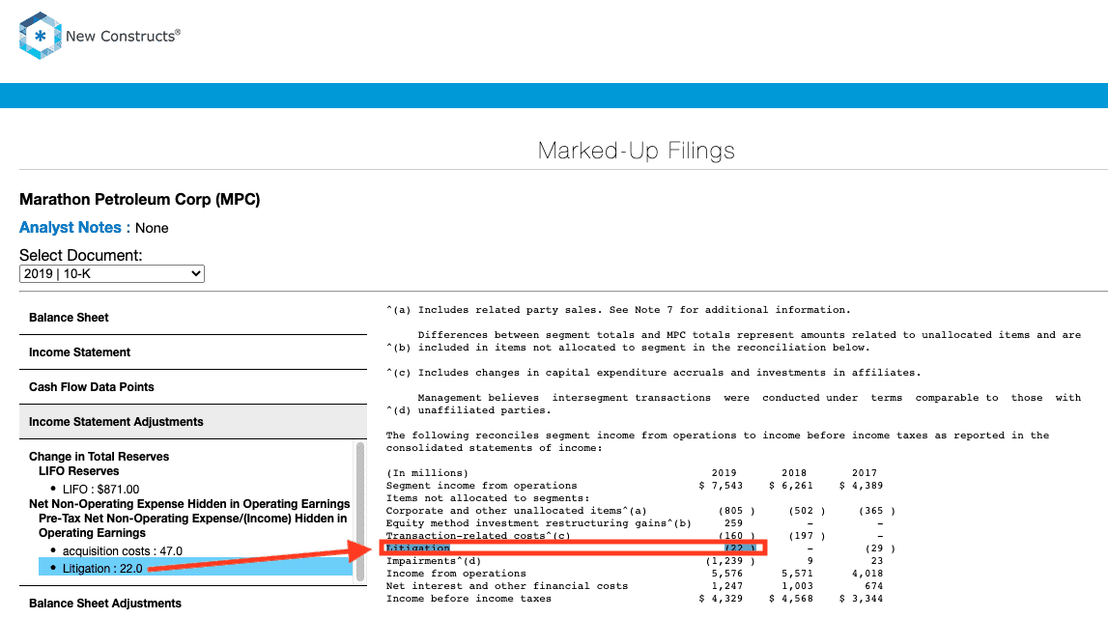Open the Balance Sheet Adjustments section
Image resolution: width=1108 pixels, height=618 pixels.
point(193,604)
